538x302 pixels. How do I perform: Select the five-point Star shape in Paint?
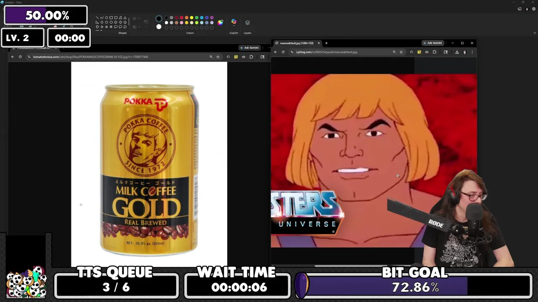point(106,27)
